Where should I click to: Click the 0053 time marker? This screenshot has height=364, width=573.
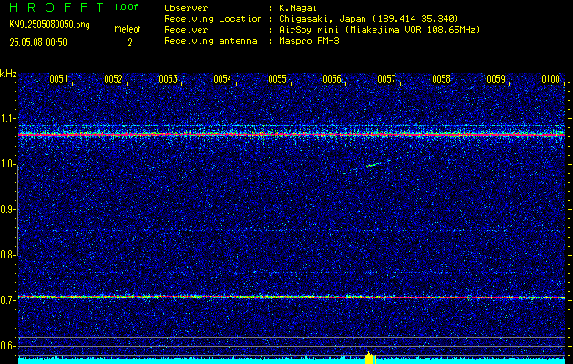click(169, 79)
